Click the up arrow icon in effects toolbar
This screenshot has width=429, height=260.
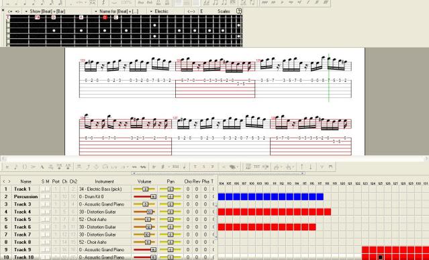302,167
